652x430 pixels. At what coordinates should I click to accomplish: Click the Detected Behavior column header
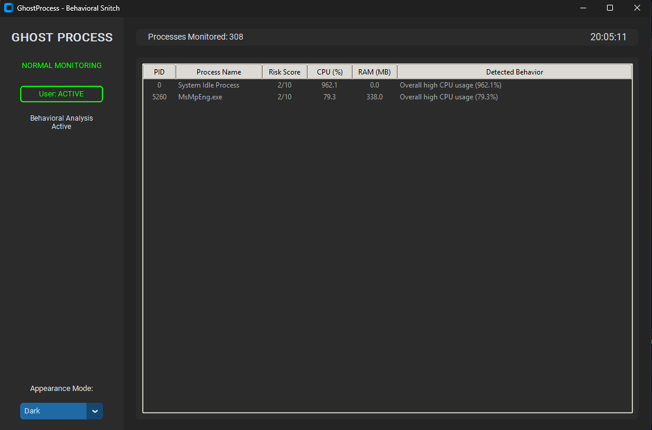(514, 72)
